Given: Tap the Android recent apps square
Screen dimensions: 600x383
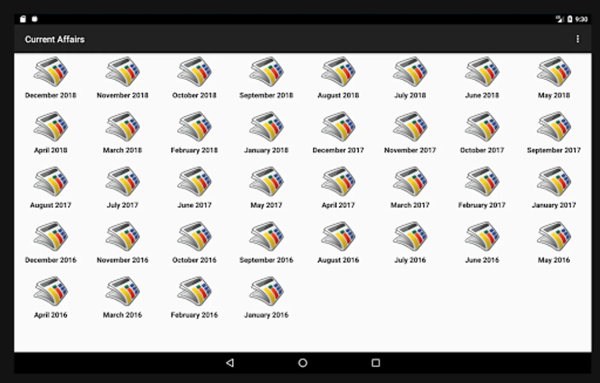Looking at the screenshot, I should pyautogui.click(x=376, y=363).
